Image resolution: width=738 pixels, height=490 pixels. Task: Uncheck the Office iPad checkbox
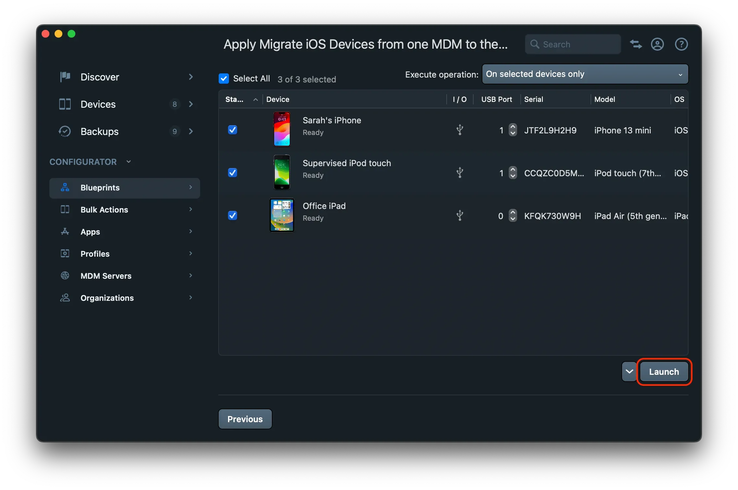[x=233, y=215]
